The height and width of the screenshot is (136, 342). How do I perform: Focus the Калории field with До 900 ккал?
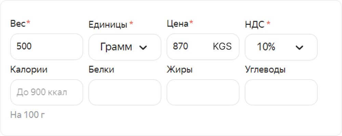tap(47, 92)
